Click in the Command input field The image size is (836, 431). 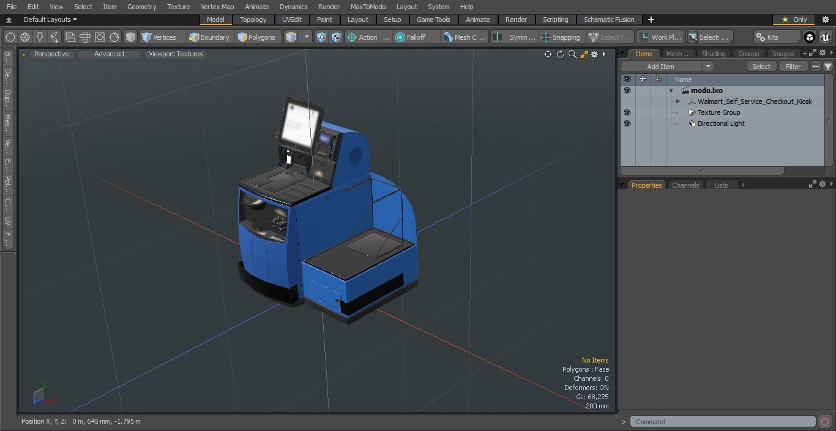[722, 422]
